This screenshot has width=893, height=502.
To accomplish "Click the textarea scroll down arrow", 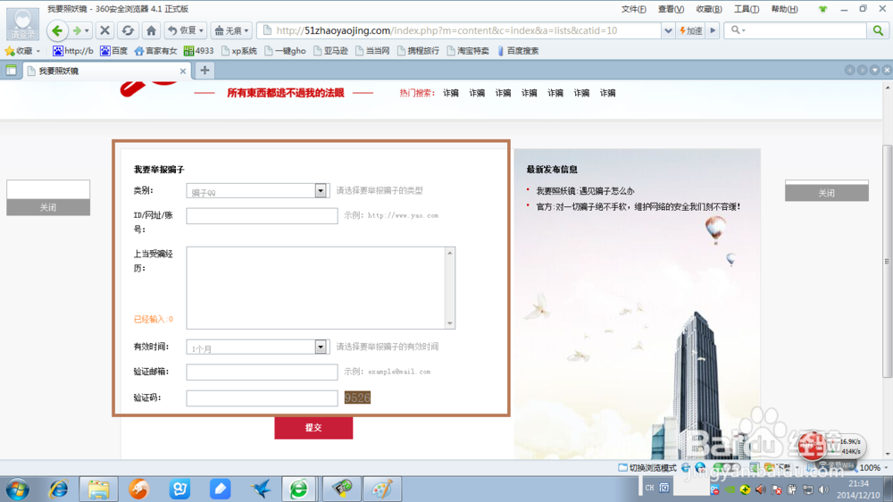I will point(450,323).
